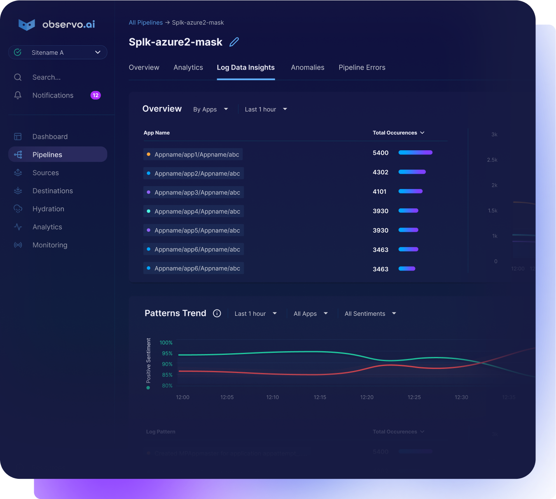Select the Log Data Insights tab

[246, 68]
